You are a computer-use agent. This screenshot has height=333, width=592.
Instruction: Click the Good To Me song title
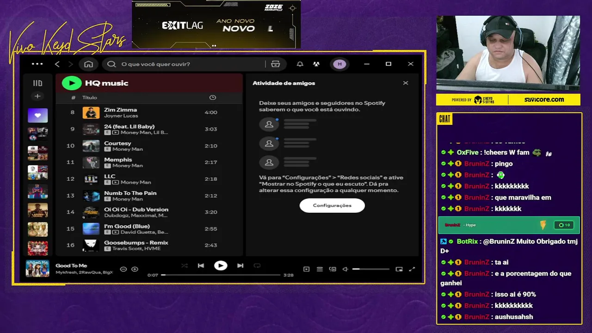tap(71, 265)
